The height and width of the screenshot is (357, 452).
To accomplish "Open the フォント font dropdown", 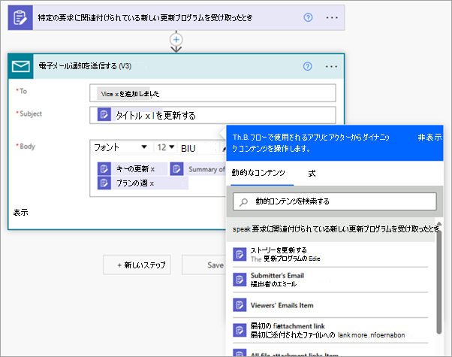I will (121, 147).
